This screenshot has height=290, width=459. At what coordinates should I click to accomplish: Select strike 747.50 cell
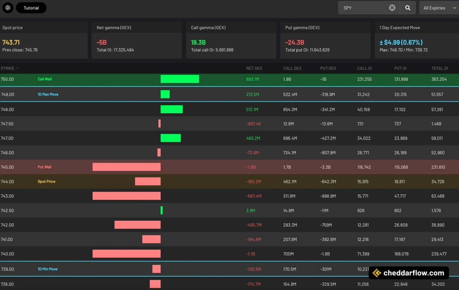[7, 124]
